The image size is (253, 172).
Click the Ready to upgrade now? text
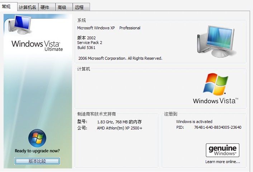click(37, 151)
